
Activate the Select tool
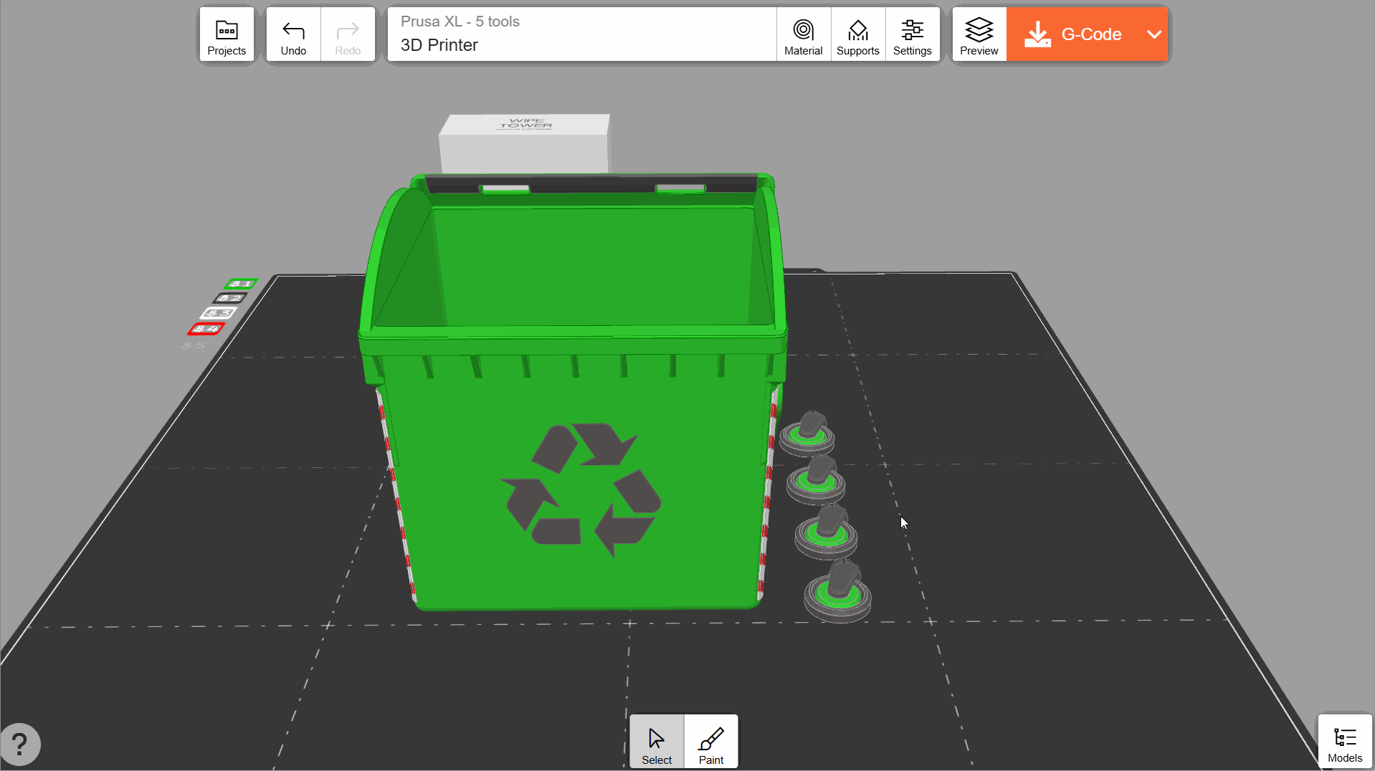(x=657, y=742)
